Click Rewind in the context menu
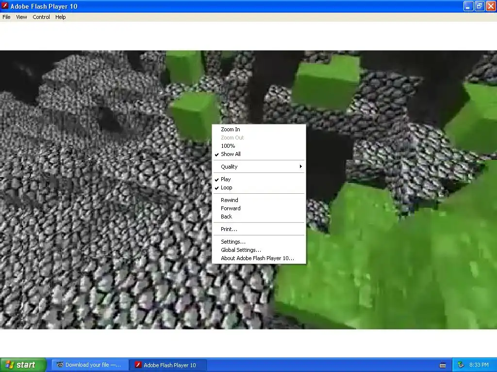Viewport: 497px width, 372px height. pos(259,200)
